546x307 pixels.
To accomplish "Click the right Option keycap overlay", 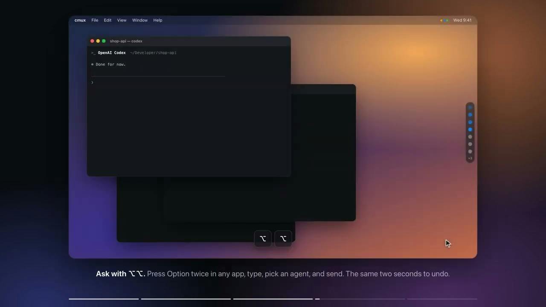I will coord(283,238).
